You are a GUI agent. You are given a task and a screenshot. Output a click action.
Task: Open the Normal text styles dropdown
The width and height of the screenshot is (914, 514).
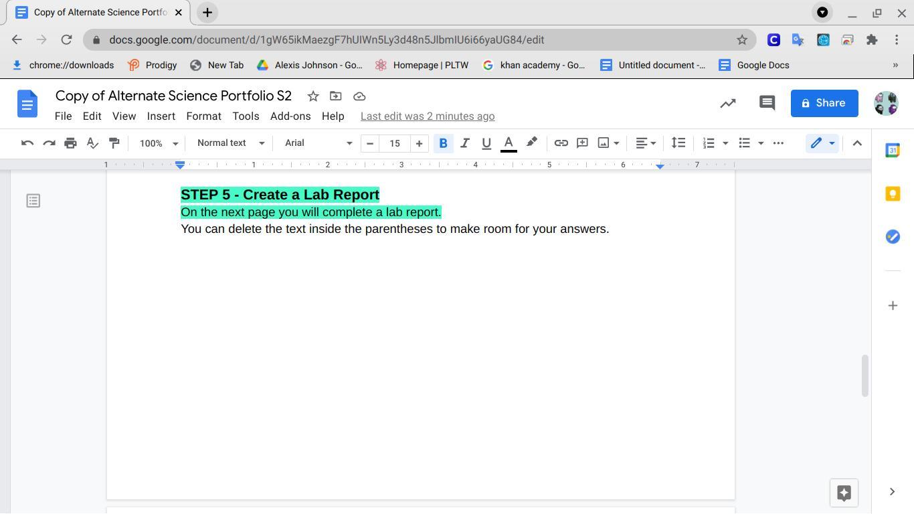(x=230, y=143)
